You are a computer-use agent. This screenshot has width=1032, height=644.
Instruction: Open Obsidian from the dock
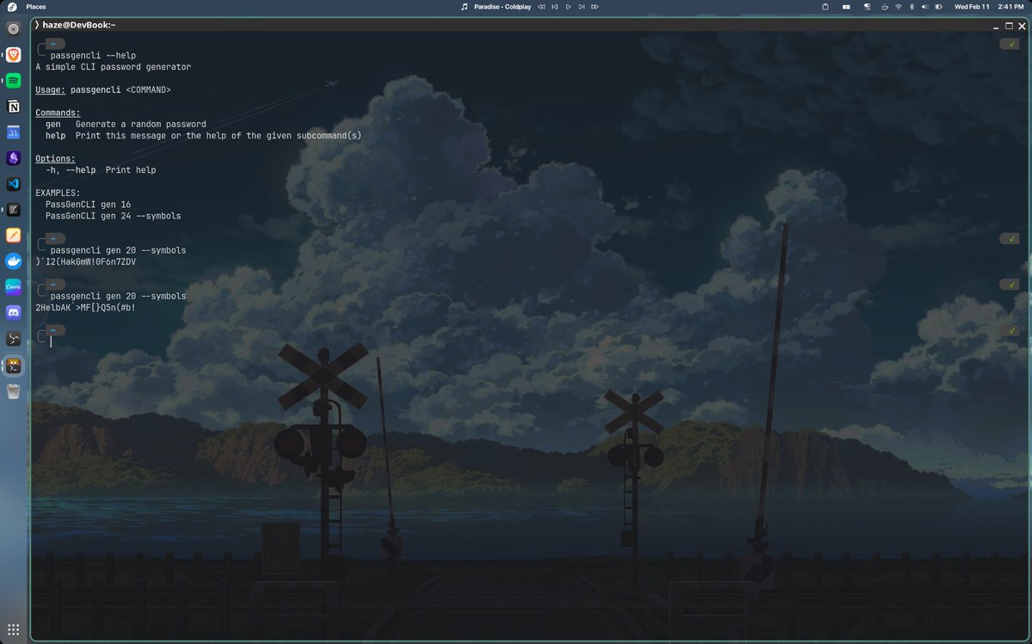[14, 158]
